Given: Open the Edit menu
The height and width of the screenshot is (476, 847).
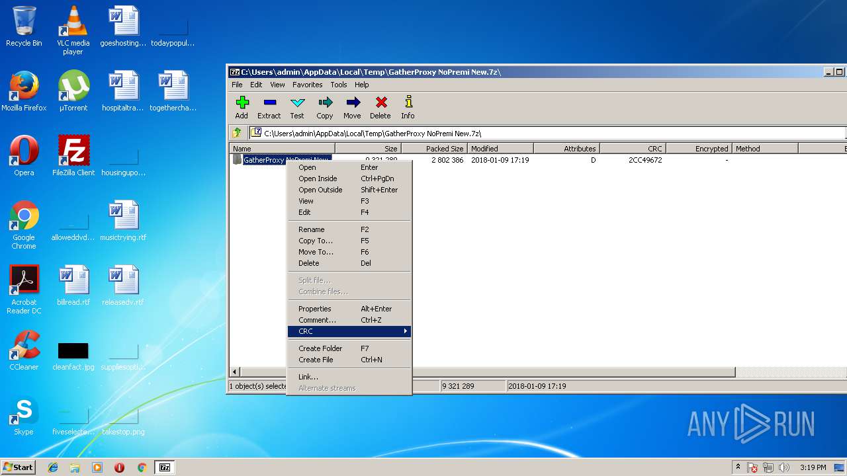Looking at the screenshot, I should click(256, 85).
